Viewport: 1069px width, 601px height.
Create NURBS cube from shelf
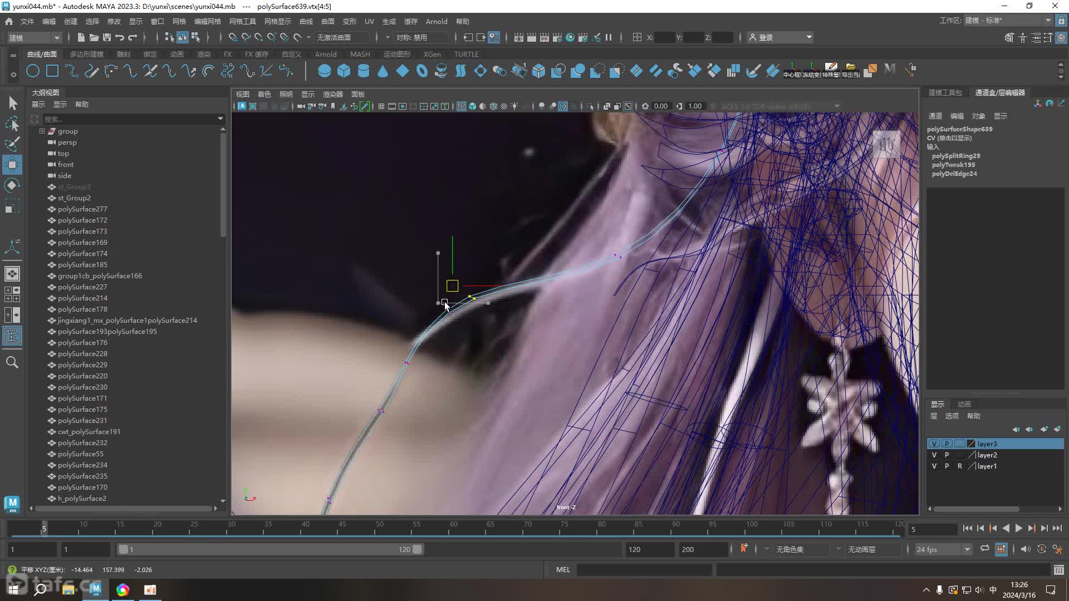(x=344, y=71)
